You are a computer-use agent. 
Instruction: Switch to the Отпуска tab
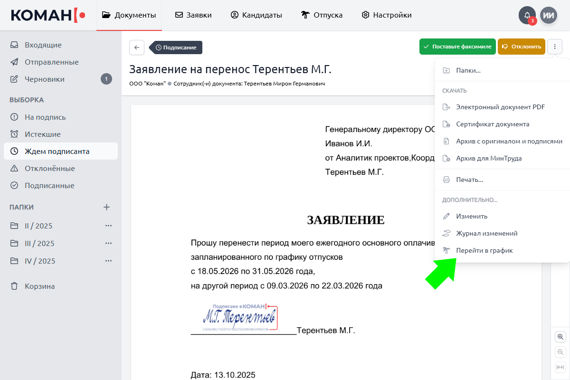pos(322,15)
